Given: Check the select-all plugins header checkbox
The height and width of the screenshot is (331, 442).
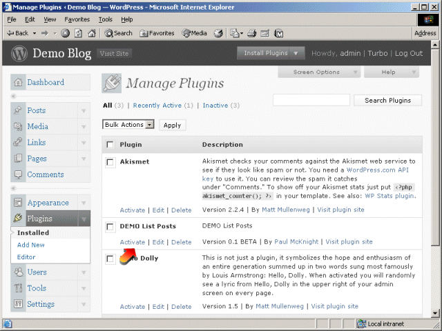Looking at the screenshot, I should click(x=110, y=145).
